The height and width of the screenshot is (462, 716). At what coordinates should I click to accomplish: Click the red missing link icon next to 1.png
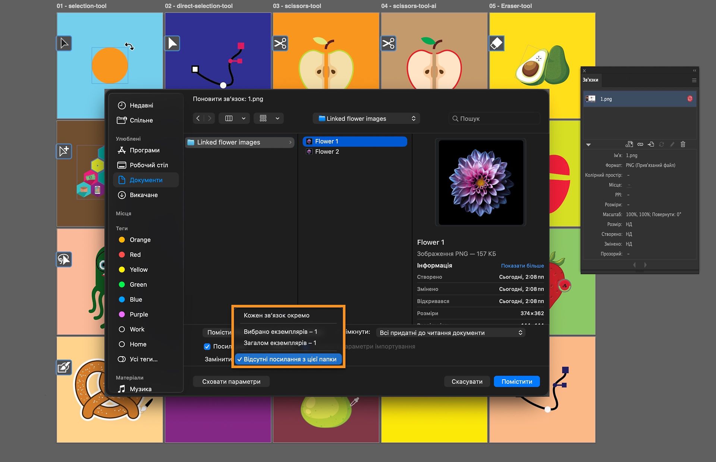click(x=690, y=99)
